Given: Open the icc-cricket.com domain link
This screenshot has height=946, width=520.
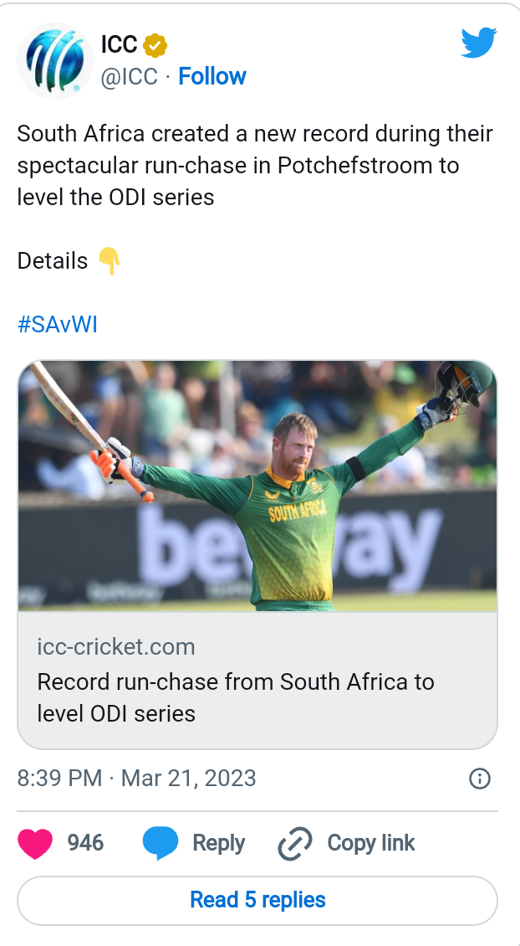Looking at the screenshot, I should tap(116, 647).
